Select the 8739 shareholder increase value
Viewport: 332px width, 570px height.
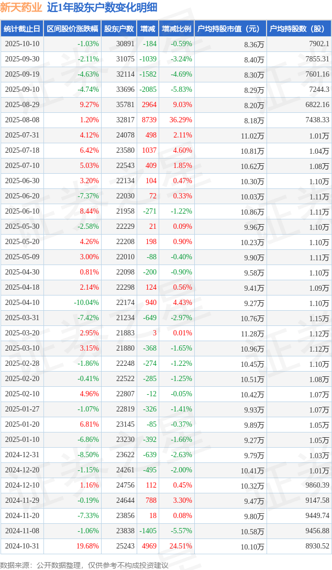(149, 120)
